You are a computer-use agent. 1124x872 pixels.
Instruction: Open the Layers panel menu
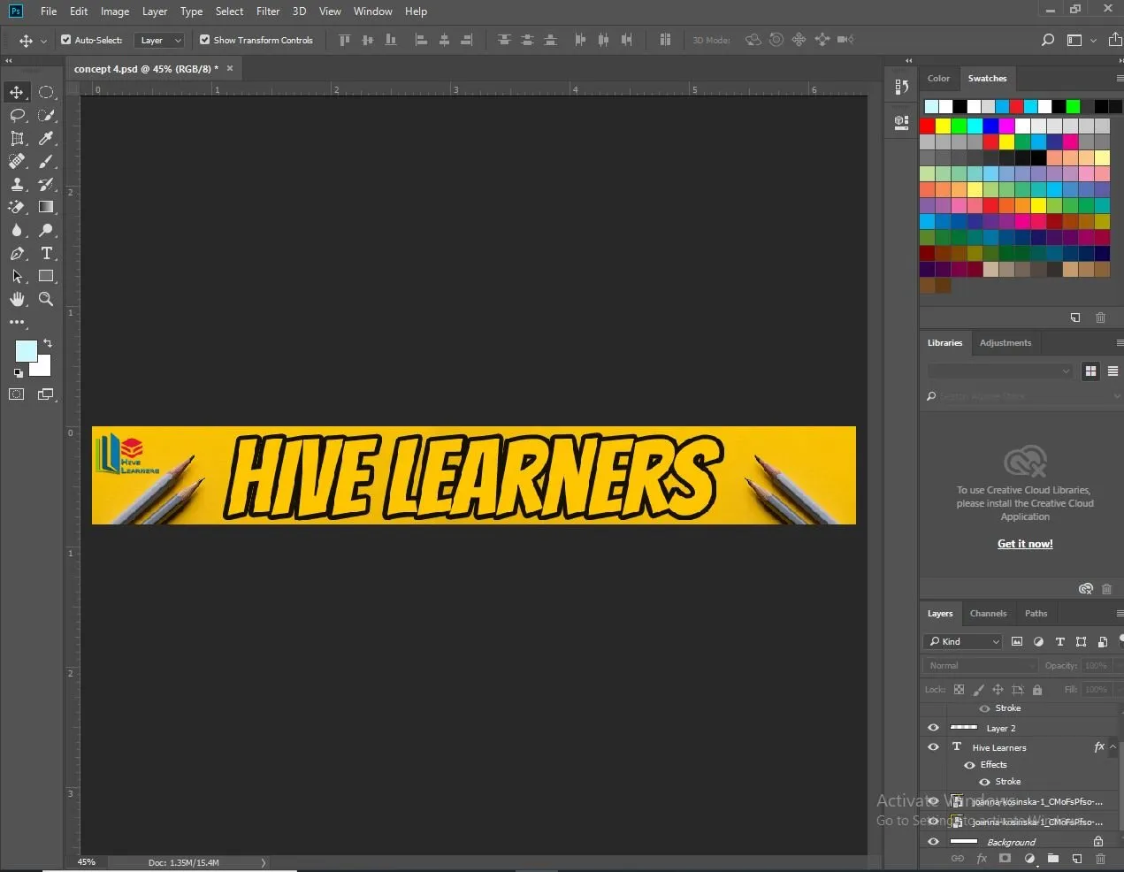tap(1119, 613)
